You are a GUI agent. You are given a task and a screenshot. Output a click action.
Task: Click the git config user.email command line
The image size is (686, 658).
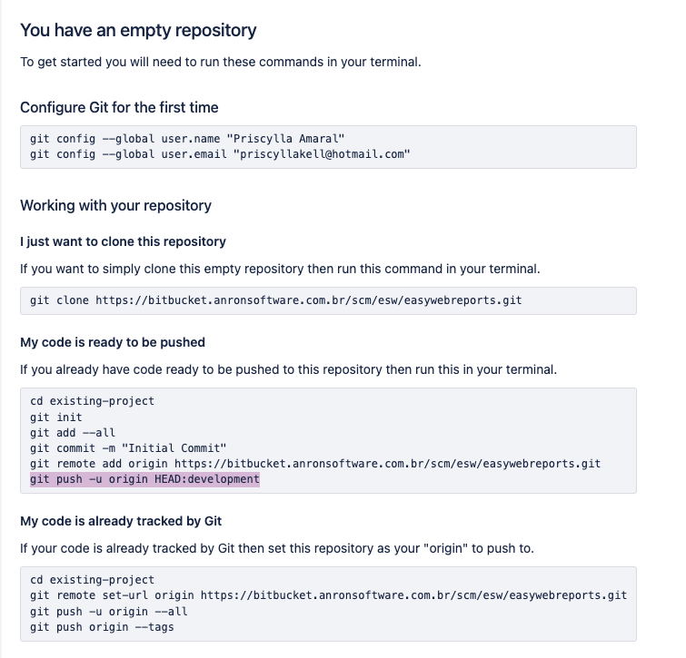click(x=220, y=154)
